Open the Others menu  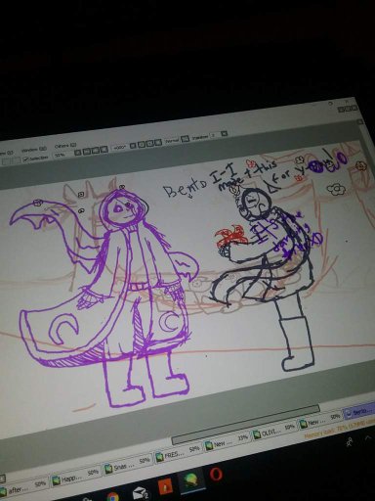[x=65, y=146]
